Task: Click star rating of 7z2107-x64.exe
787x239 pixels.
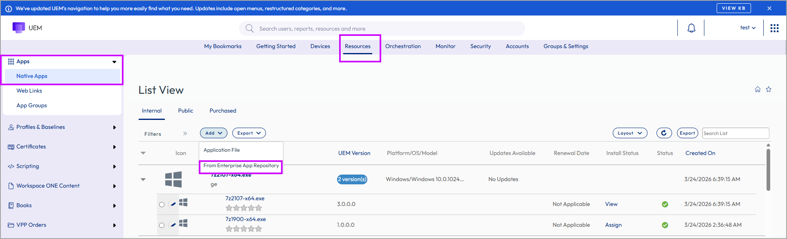Action: pos(244,208)
